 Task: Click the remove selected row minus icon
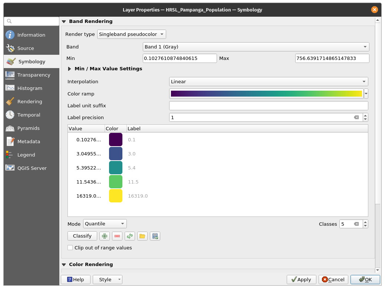point(117,236)
